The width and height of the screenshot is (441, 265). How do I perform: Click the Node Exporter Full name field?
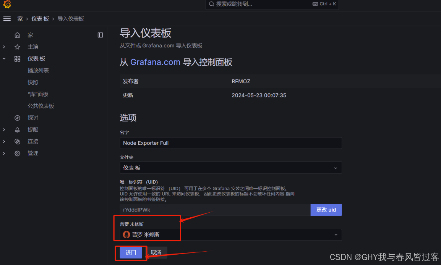coord(230,143)
